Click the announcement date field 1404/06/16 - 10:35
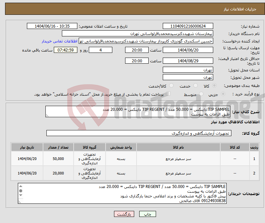The image size is (265, 223). pyautogui.click(x=52, y=26)
